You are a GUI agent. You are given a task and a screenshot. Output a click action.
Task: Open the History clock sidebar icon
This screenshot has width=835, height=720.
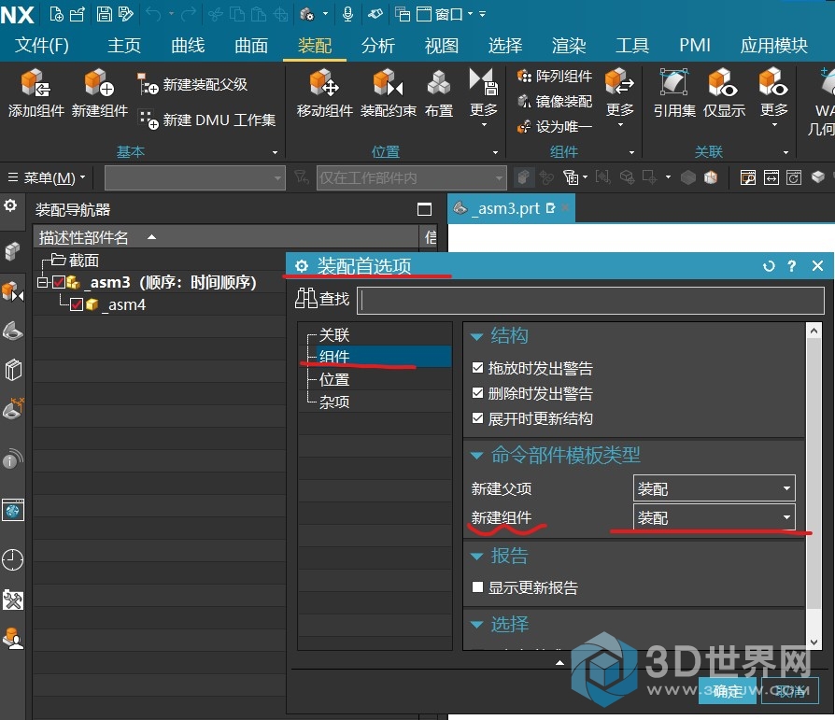point(13,559)
